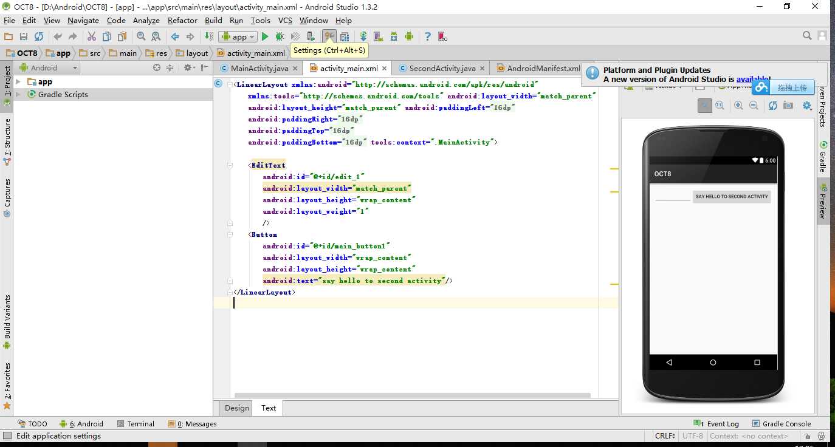Toggle the Captures tool window
This screenshot has width=835, height=447.
click(7, 198)
